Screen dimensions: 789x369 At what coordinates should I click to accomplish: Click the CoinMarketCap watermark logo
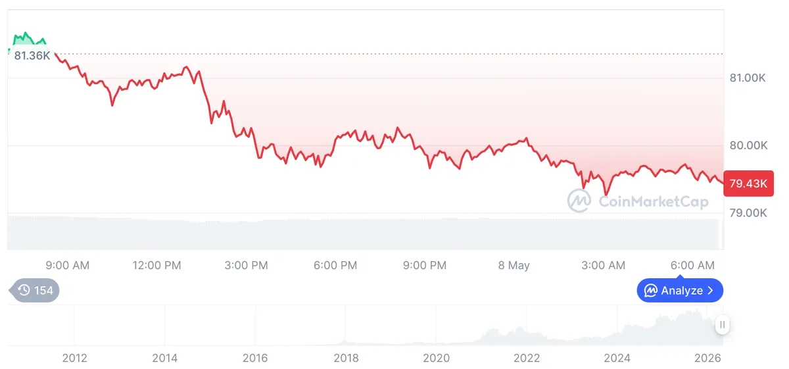(579, 201)
